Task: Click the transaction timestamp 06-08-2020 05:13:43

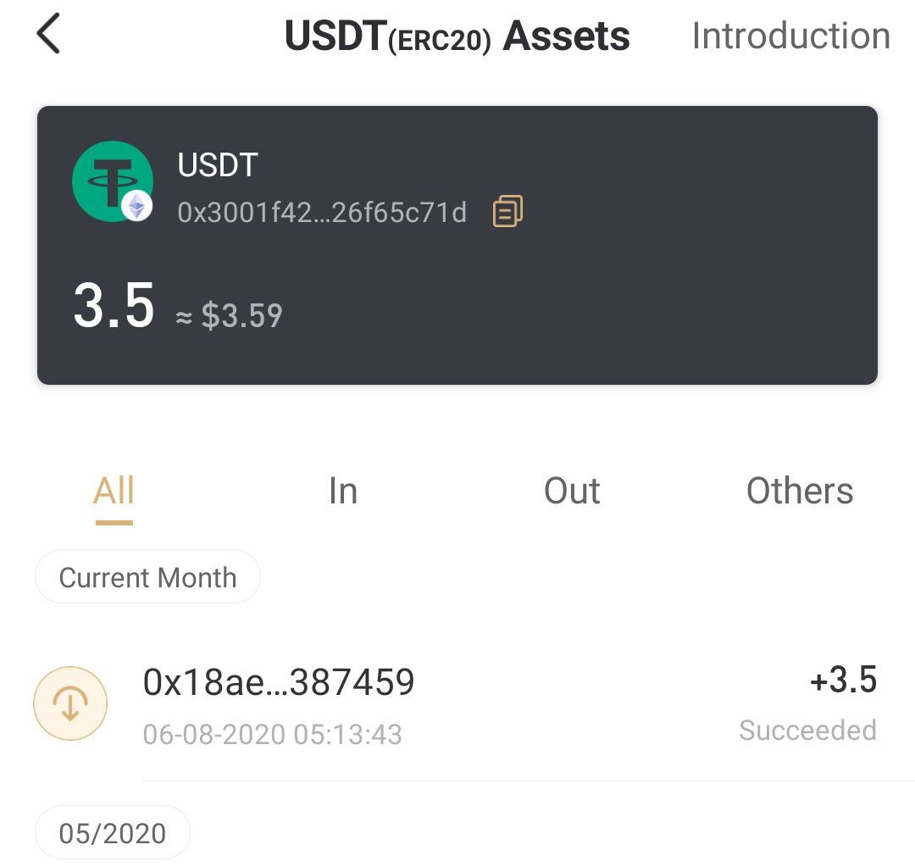Action: 272,734
